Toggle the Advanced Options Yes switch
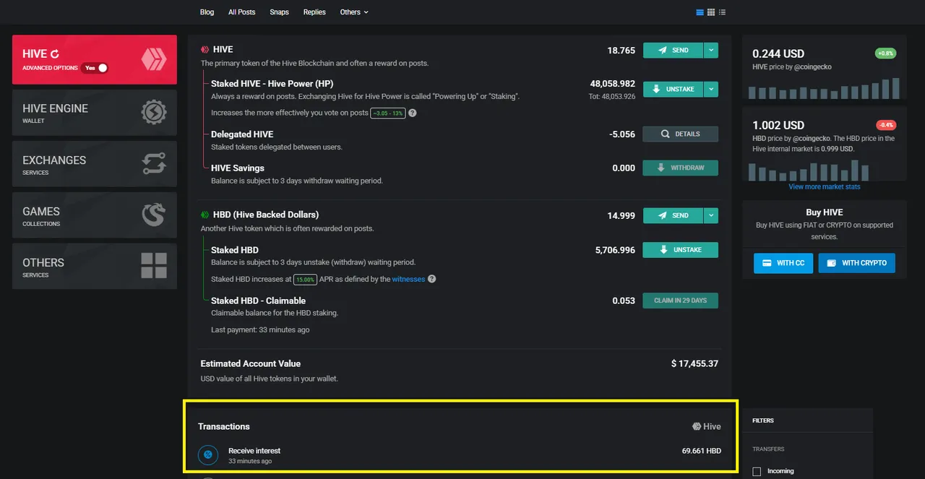Image resolution: width=925 pixels, height=479 pixels. pos(95,68)
